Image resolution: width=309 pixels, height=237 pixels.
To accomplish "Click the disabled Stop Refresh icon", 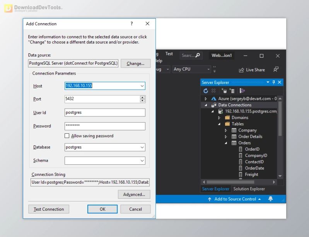I will coord(213,90).
